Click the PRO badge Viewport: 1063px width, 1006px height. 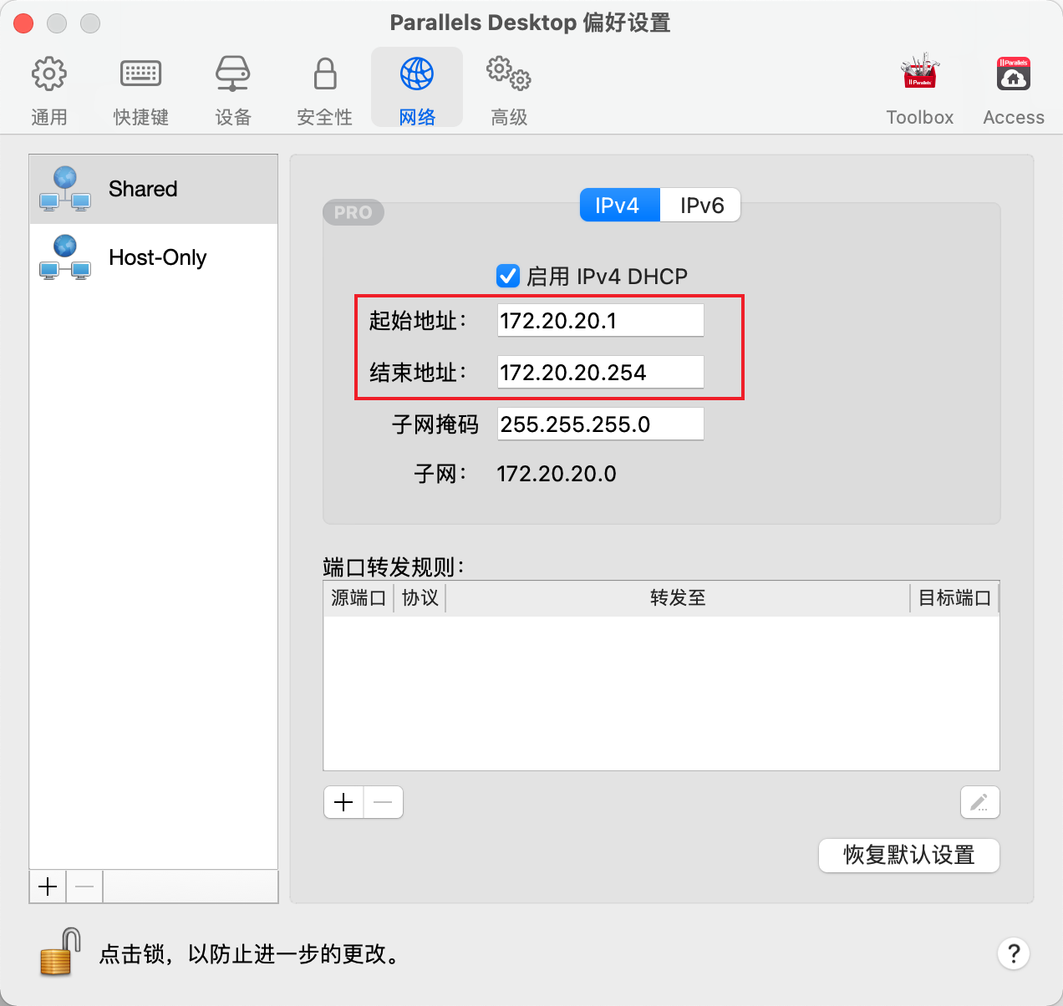point(353,212)
